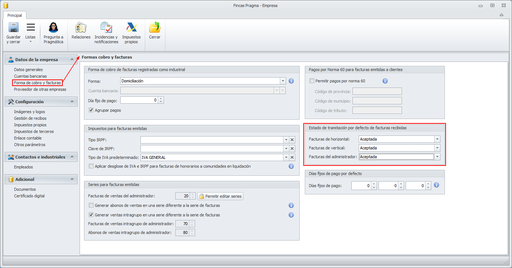Increase Día fijo de pago stepper
Screen dimensions: 512x268
[x=161, y=98]
